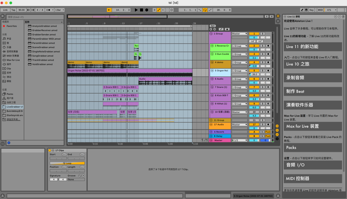
Task: Click the MIDI Arrangement Overdub plus button
Action: click(x=155, y=10)
